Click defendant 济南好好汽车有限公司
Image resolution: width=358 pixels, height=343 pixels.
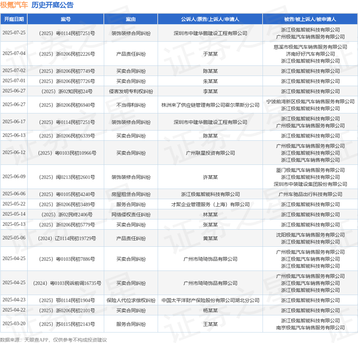point(310,54)
